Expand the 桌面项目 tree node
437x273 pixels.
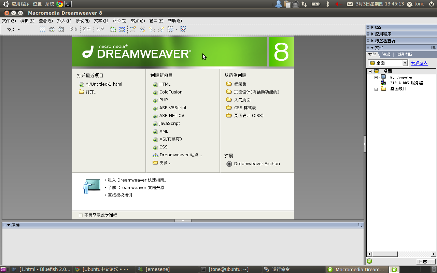coord(376,89)
